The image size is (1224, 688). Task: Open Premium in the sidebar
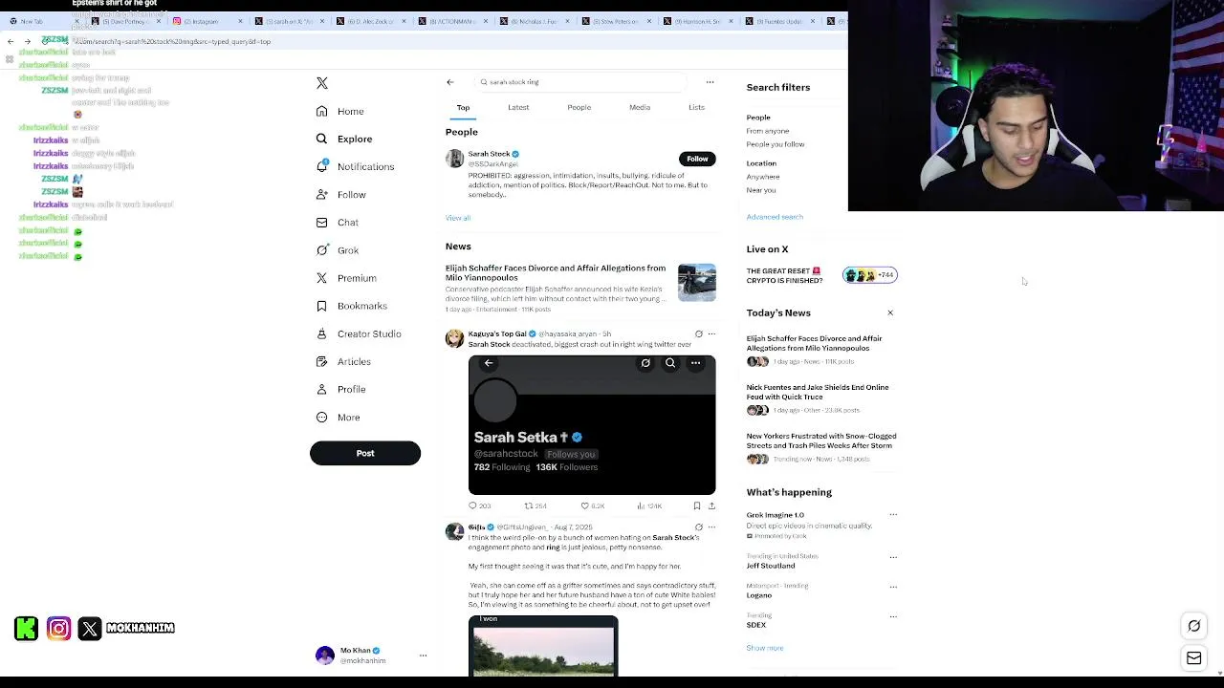pos(346,278)
